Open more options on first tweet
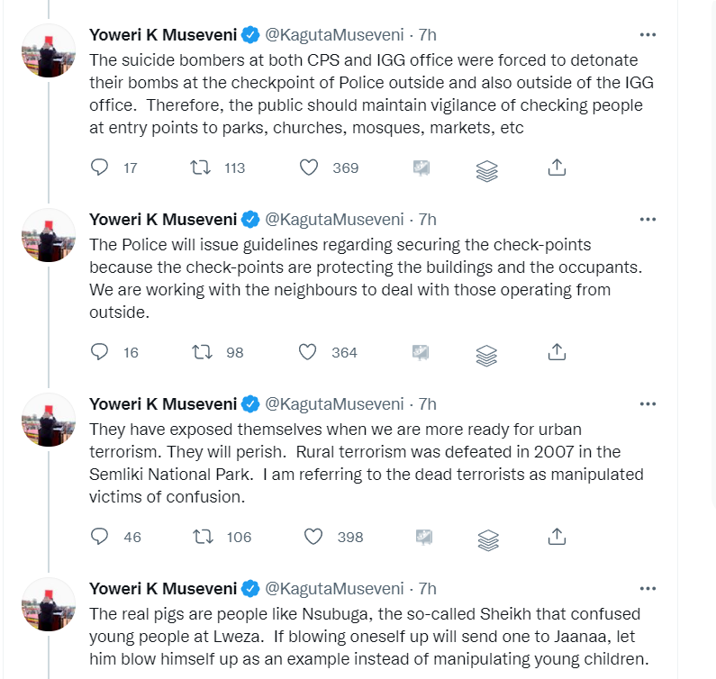This screenshot has height=679, width=716. click(x=647, y=35)
